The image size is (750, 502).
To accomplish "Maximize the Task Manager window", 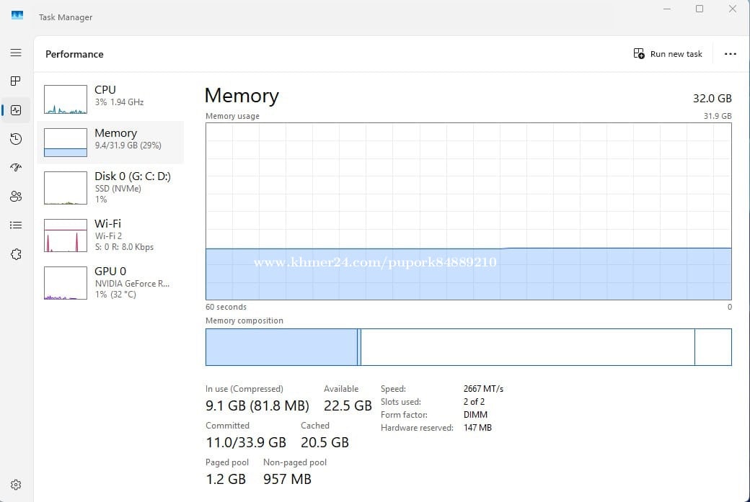I will pyautogui.click(x=699, y=9).
